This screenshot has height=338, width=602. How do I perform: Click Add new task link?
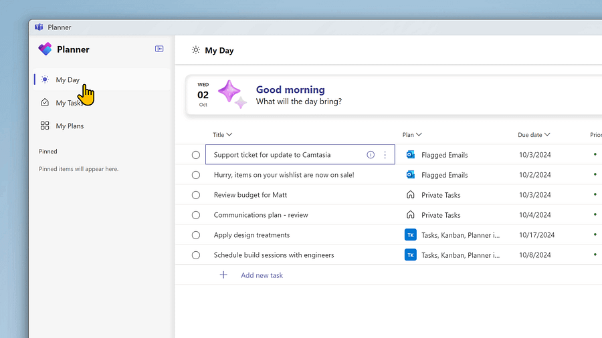[x=262, y=275]
